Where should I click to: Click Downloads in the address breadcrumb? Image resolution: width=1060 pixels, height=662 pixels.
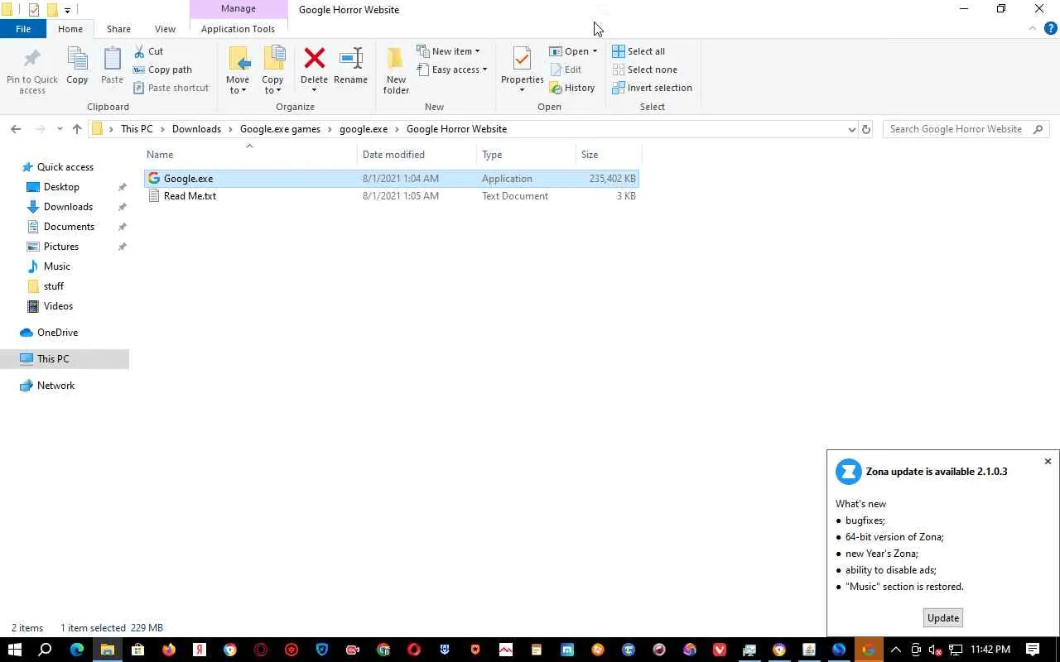196,129
